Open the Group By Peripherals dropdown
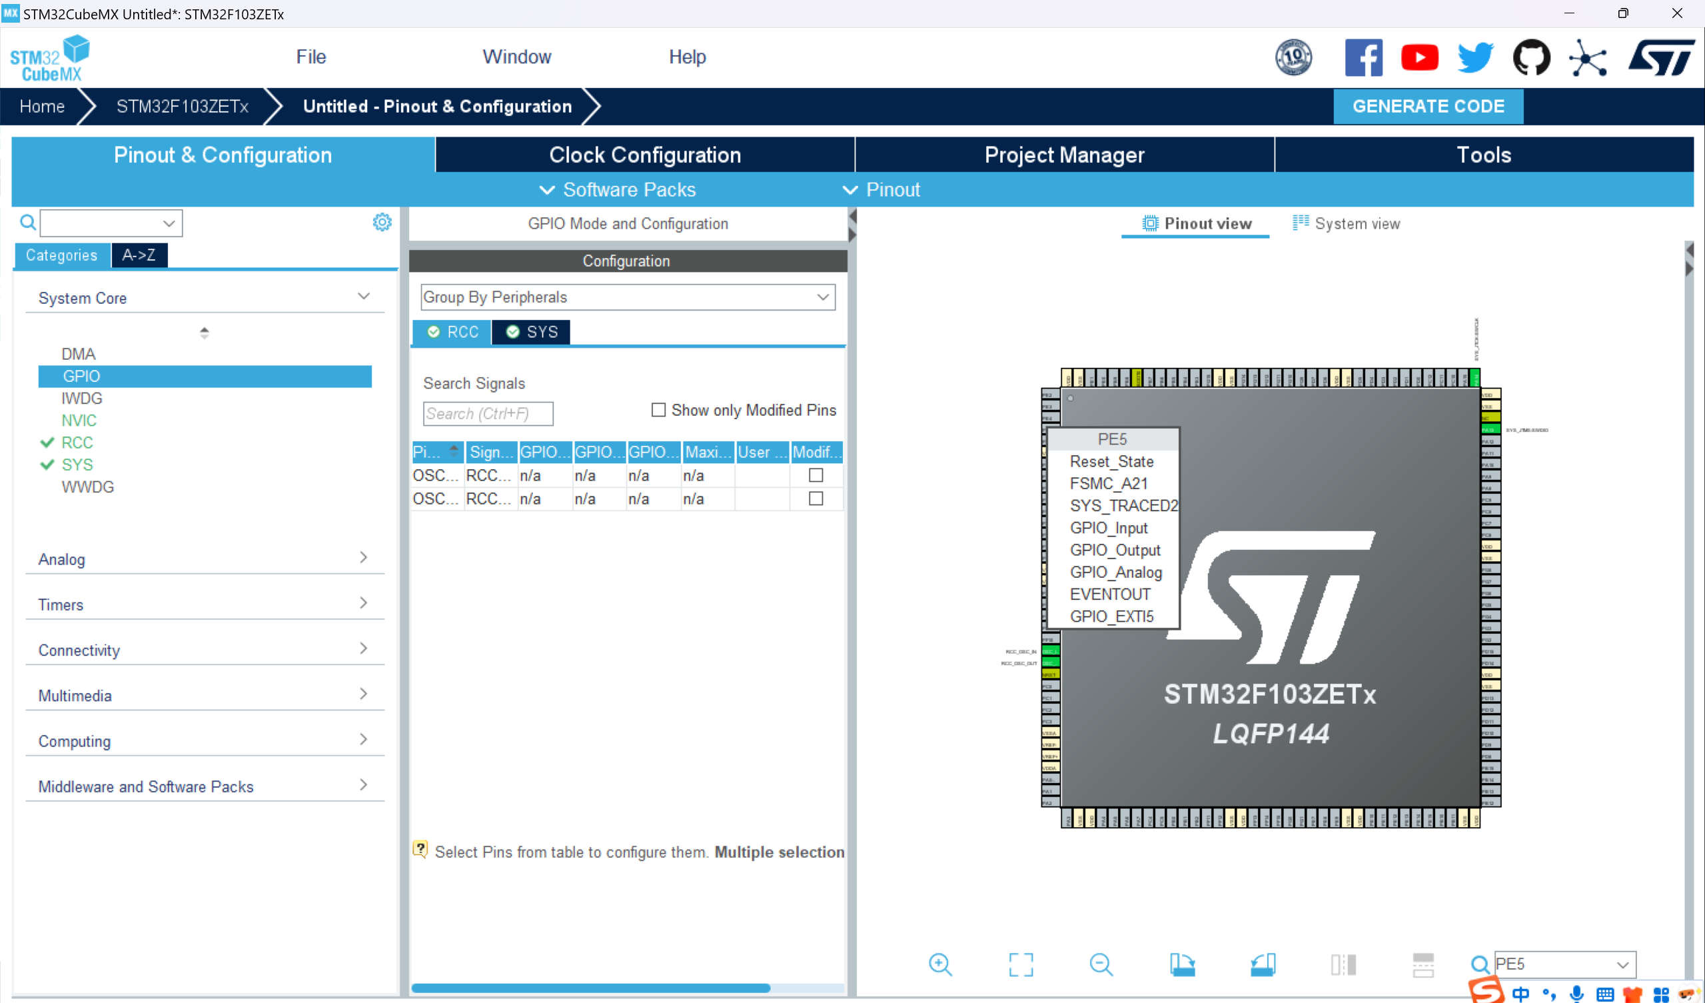Image resolution: width=1705 pixels, height=1003 pixels. pos(627,297)
